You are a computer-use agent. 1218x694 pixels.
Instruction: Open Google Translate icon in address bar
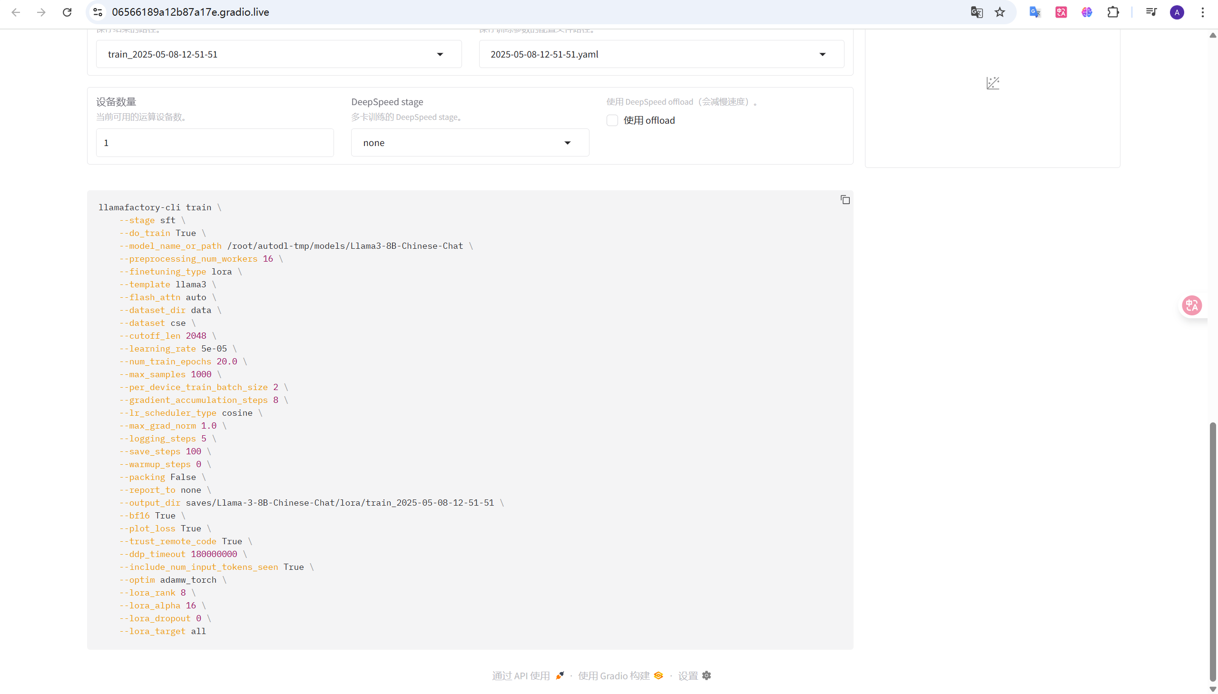[x=976, y=12]
